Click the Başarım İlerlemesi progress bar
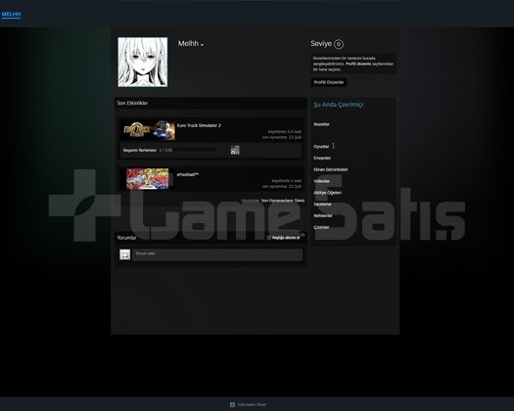514x411 pixels. click(x=194, y=150)
